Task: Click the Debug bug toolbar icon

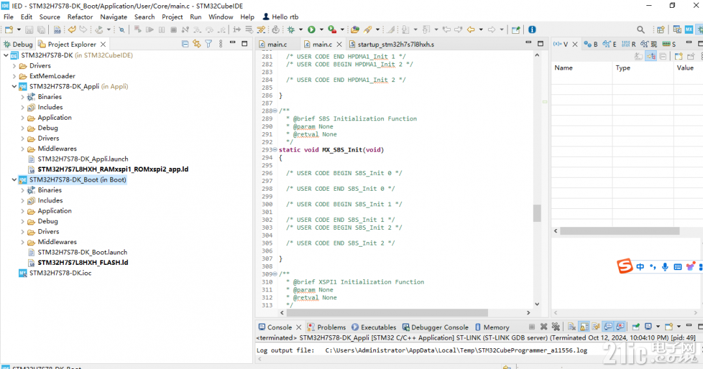Action: tap(291, 29)
